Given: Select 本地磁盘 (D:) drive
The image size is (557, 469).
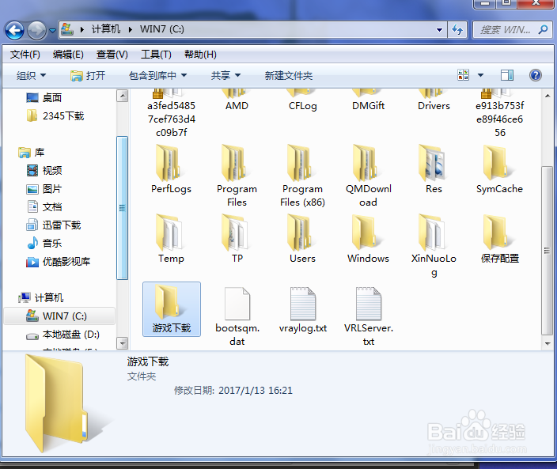Looking at the screenshot, I should point(63,334).
